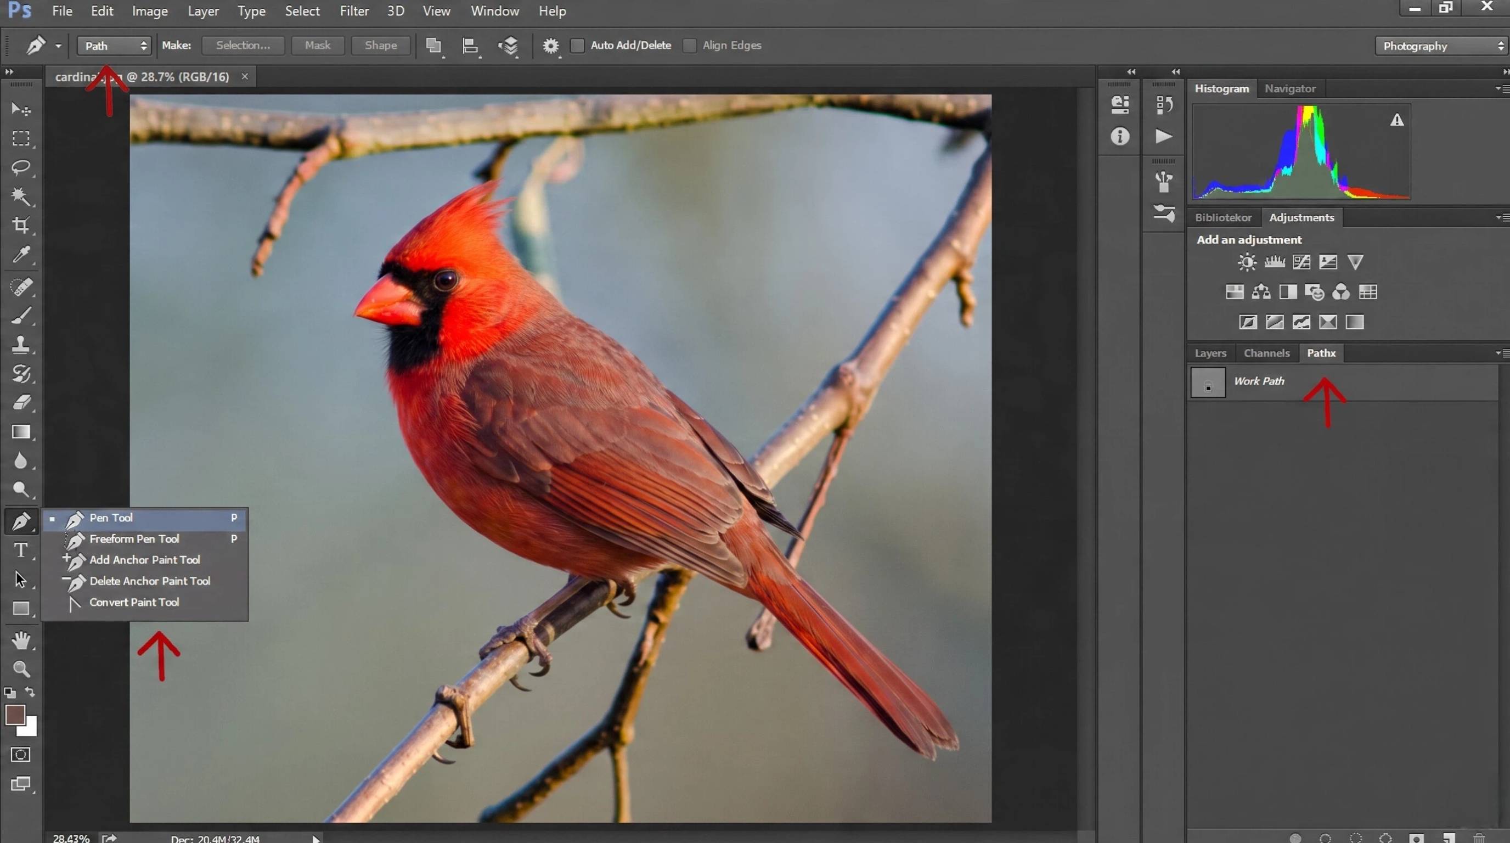Choose the Brush tool

coord(21,316)
